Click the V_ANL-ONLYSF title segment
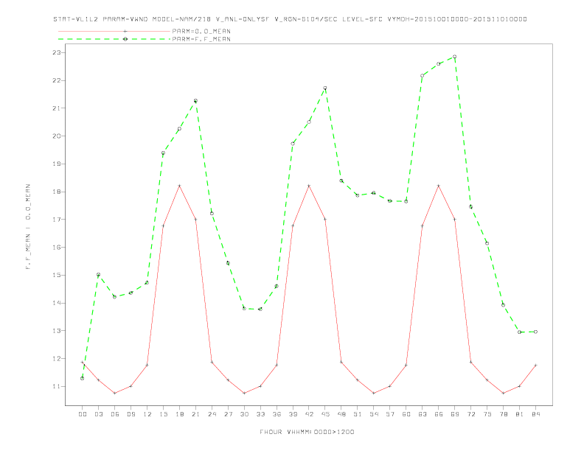This screenshot has width=584, height=451. pyautogui.click(x=243, y=19)
